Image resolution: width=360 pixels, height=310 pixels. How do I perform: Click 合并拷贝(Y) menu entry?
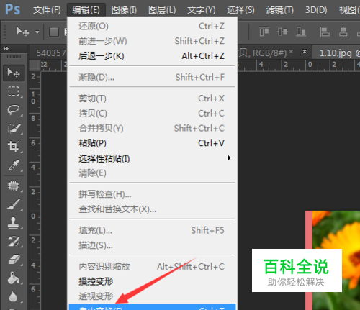pos(152,128)
